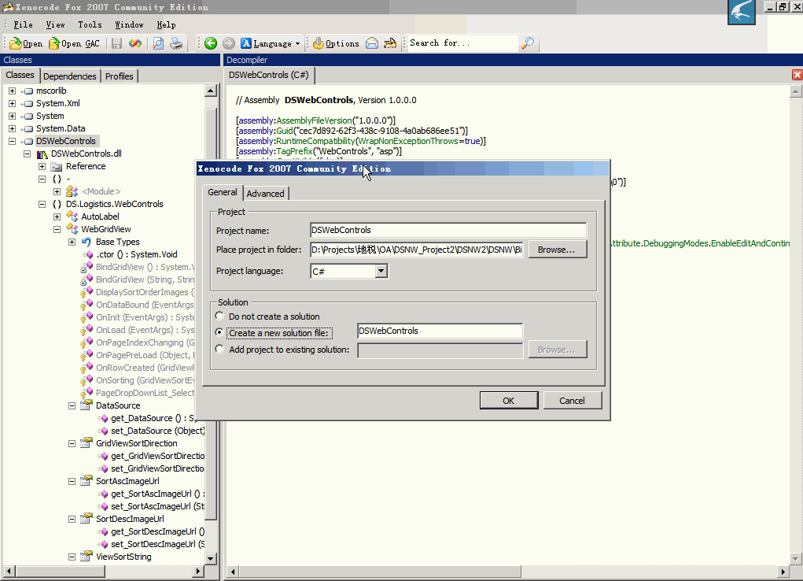
Task: Expand the mscorlib tree node
Action: click(x=13, y=91)
